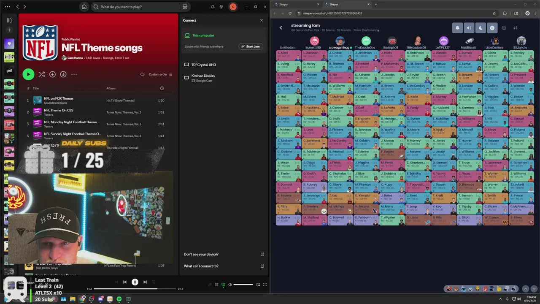Toggle Sleeper draft sound speaker button
This screenshot has height=304, width=540.
pos(469,28)
